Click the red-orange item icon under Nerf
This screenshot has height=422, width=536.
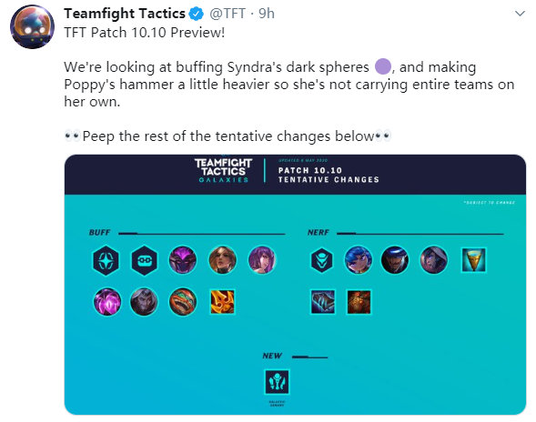click(359, 302)
